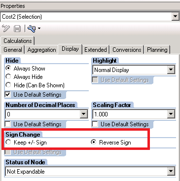Select the Always Hide radio button
The height and width of the screenshot is (181, 180).
8,76
